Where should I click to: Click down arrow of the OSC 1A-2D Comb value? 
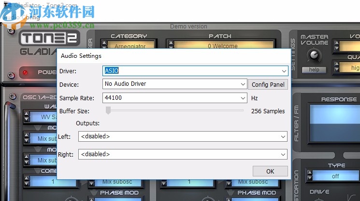(27, 183)
